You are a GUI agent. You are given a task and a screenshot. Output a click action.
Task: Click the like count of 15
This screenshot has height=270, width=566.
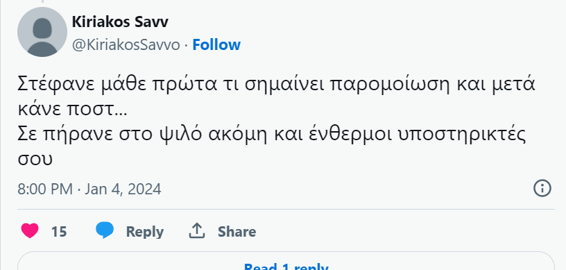click(59, 231)
